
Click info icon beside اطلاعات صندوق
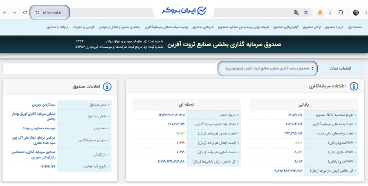point(107,87)
